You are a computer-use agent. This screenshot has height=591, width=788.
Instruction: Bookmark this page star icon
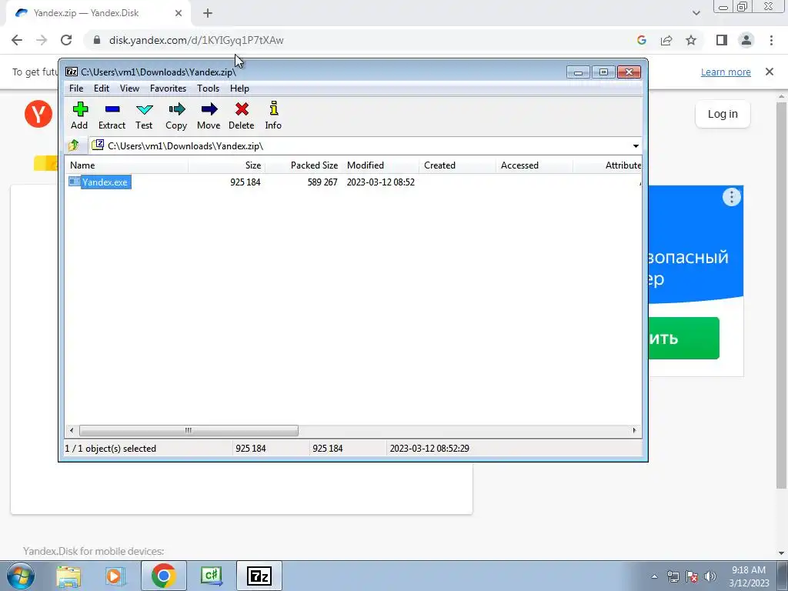(x=691, y=40)
